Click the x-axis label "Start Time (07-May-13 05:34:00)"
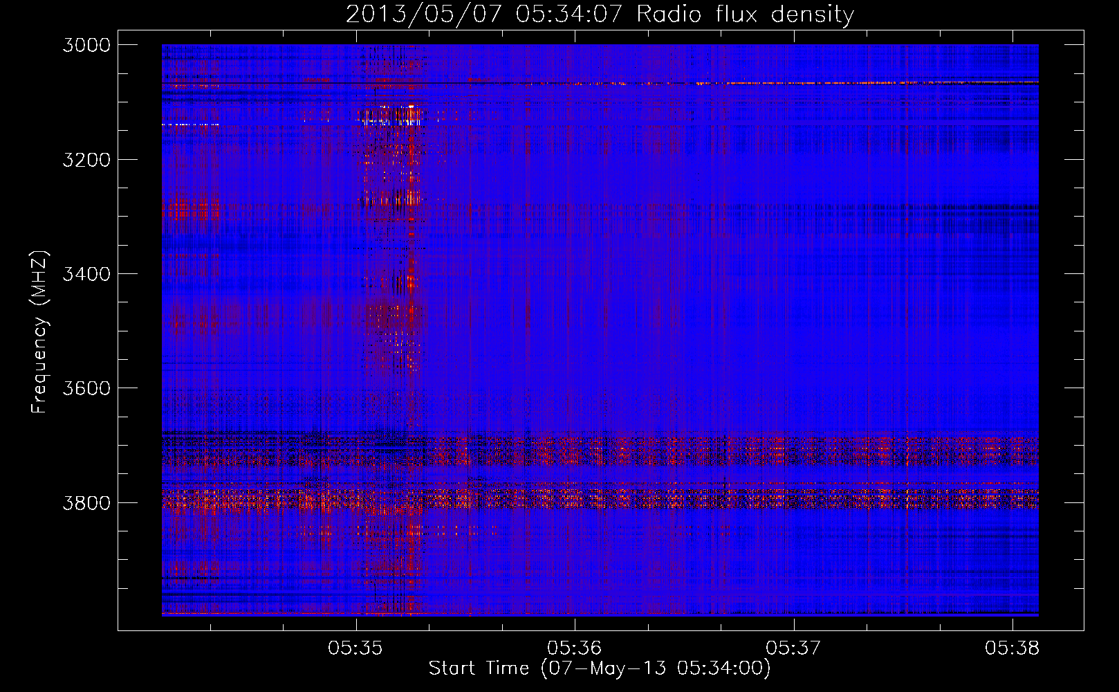This screenshot has width=1119, height=692. point(600,668)
